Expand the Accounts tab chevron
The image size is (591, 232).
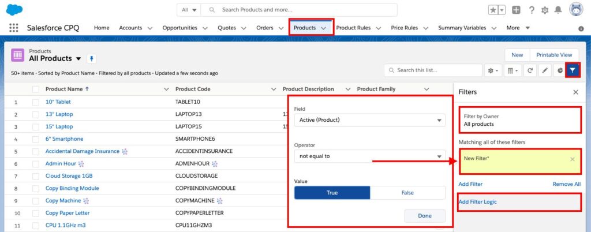point(149,28)
